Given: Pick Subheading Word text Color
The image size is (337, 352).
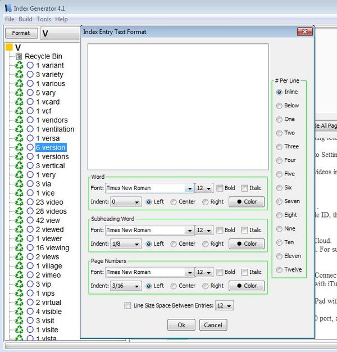Looking at the screenshot, I should [x=247, y=243].
